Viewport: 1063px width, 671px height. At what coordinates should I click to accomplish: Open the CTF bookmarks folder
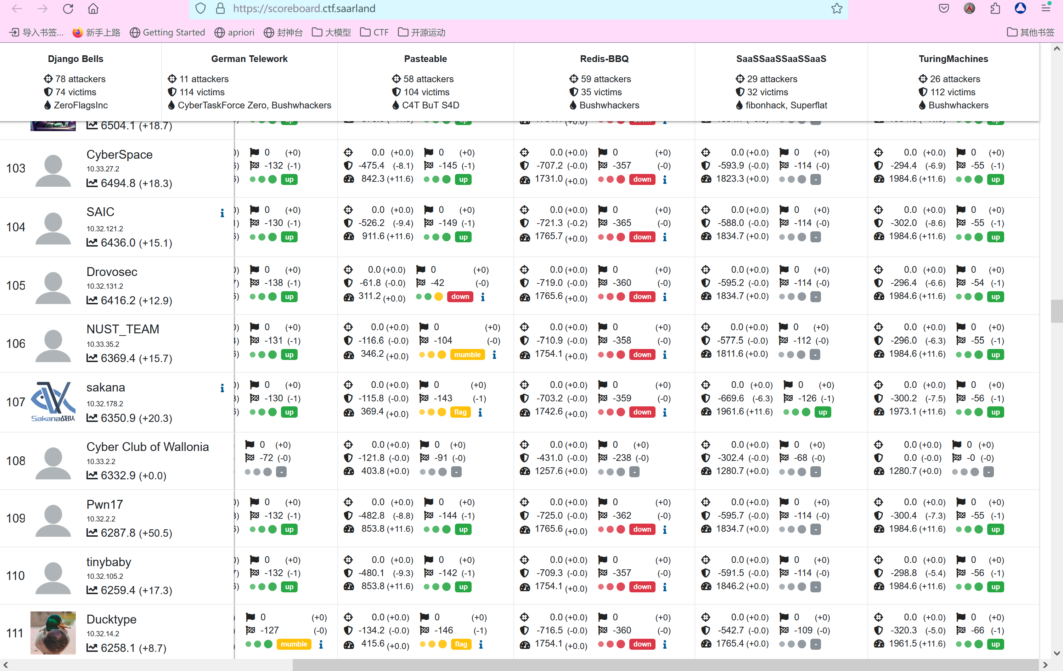tap(374, 32)
